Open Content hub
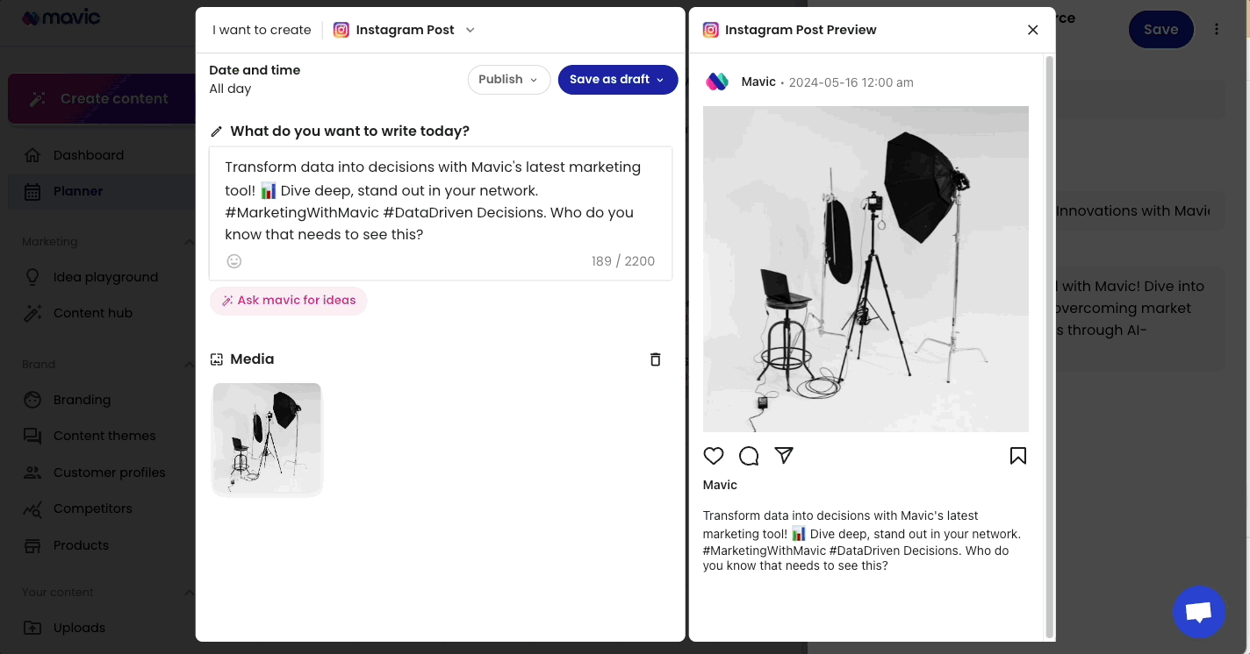 [x=93, y=313]
